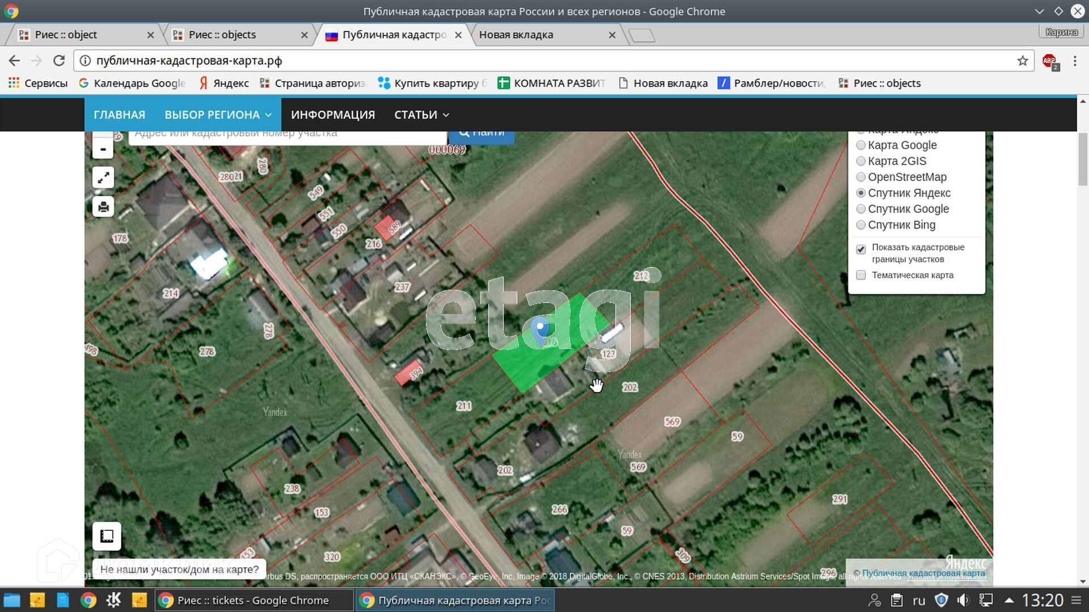Select the OpenStreetMap radio option
The image size is (1089, 612).
point(860,177)
